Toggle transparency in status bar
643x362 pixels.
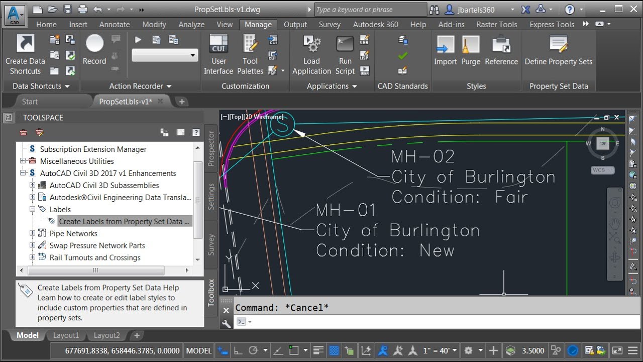click(x=334, y=350)
